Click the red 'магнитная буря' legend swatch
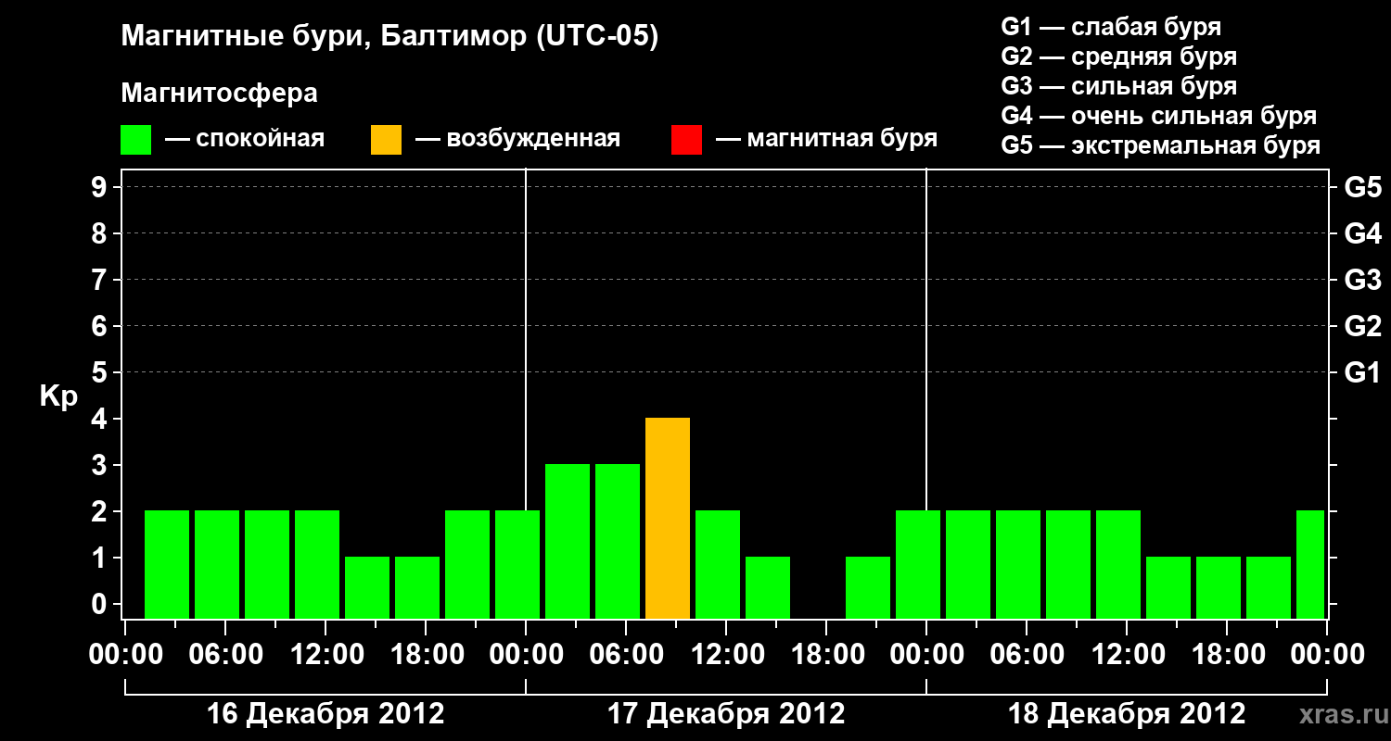 click(686, 140)
